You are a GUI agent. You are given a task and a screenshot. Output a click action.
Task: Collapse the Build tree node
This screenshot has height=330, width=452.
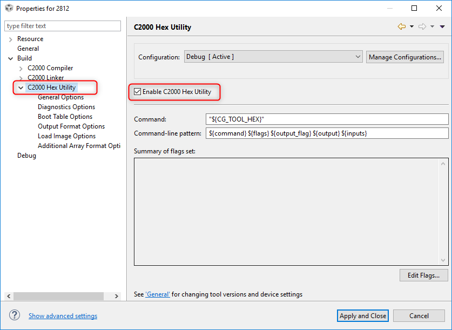[x=10, y=58]
